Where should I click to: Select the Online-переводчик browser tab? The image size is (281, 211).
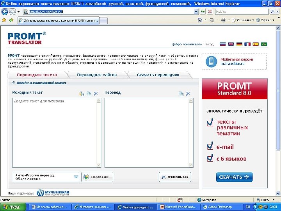pos(59,21)
